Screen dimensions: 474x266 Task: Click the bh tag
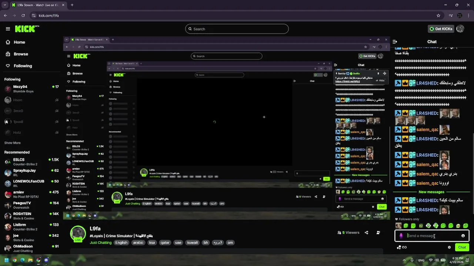coord(206,243)
